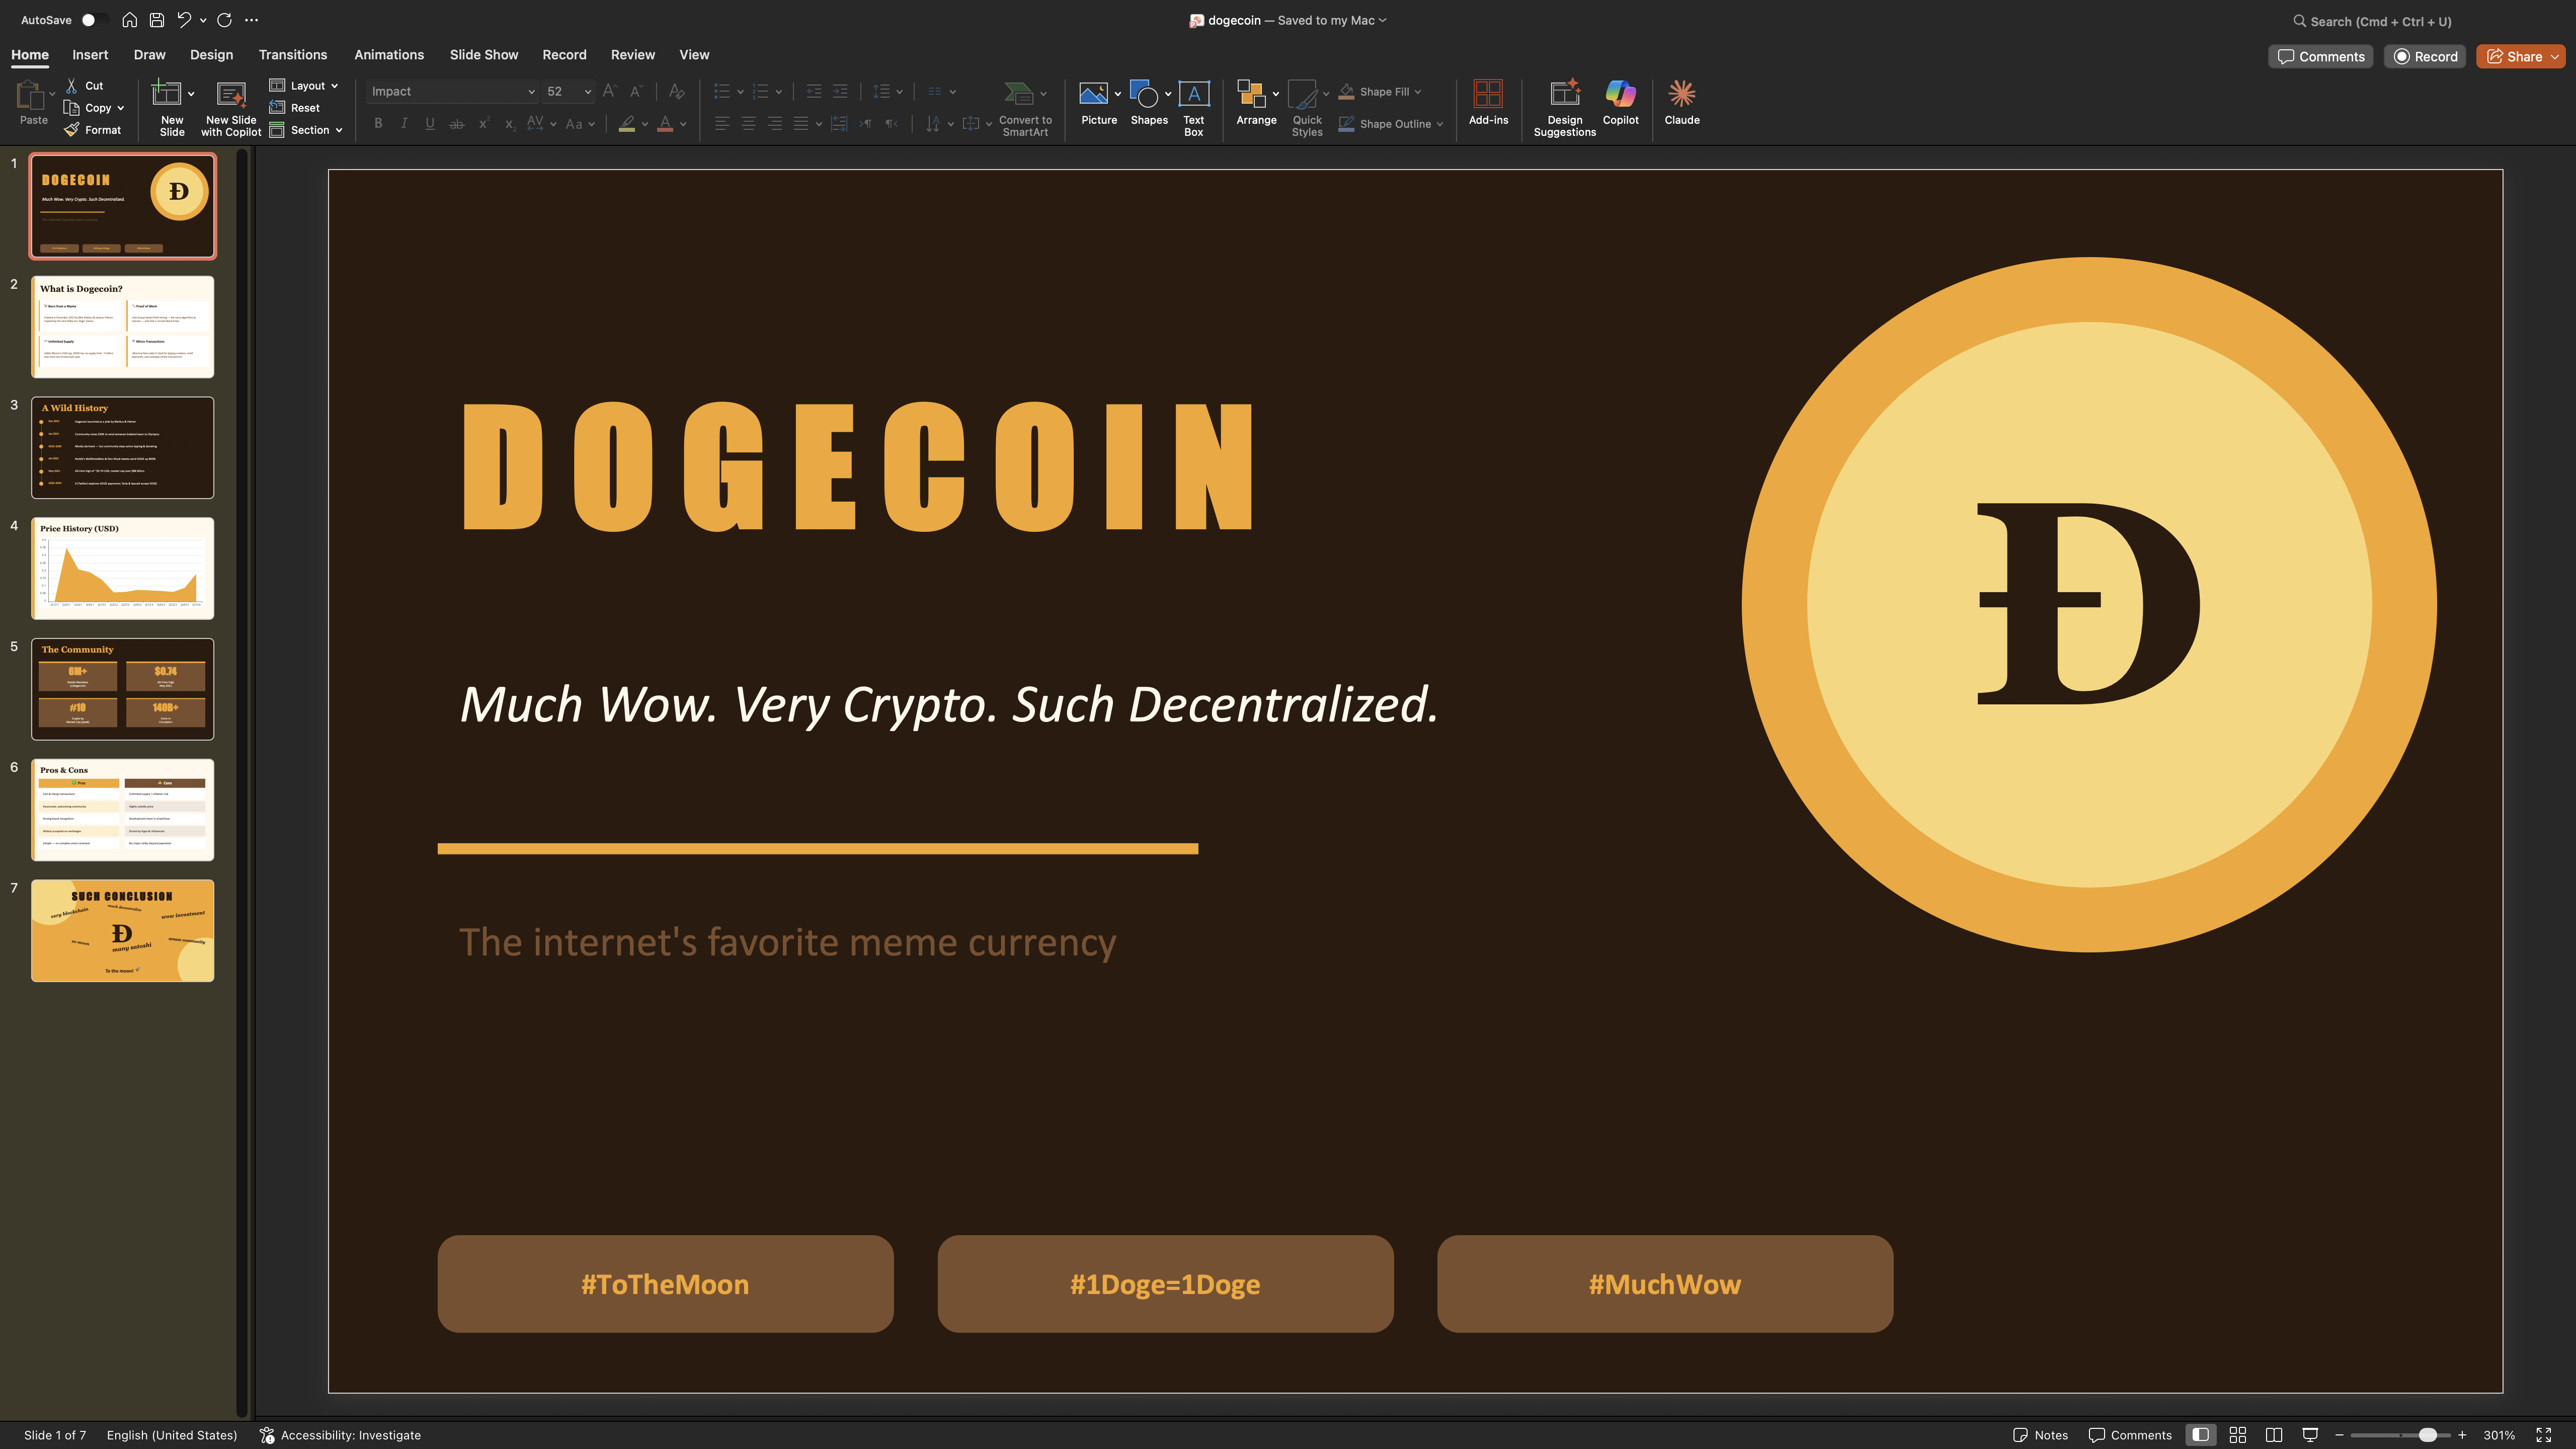This screenshot has height=1449, width=2576.
Task: Switch to Slide Sorter view icon
Action: click(x=2238, y=1435)
